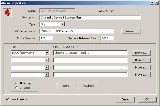Select the OR Logic radio button
Screen dimensions: 160x106
(17, 88)
